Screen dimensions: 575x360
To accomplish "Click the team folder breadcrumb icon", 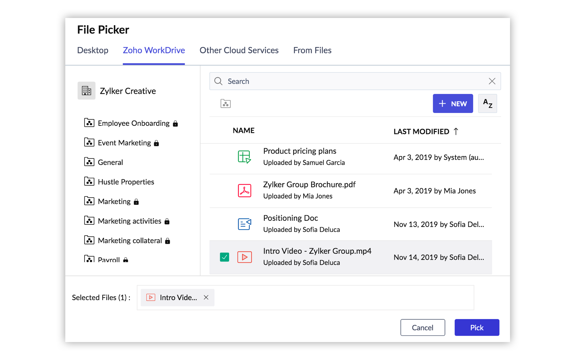I will pyautogui.click(x=226, y=104).
